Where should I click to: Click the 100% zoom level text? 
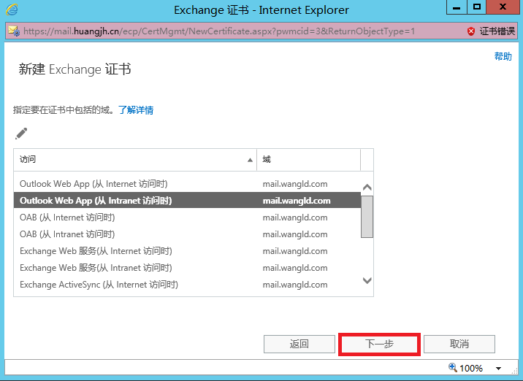tap(471, 369)
